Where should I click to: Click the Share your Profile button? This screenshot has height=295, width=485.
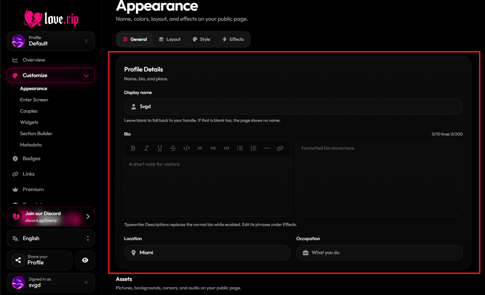[39, 260]
